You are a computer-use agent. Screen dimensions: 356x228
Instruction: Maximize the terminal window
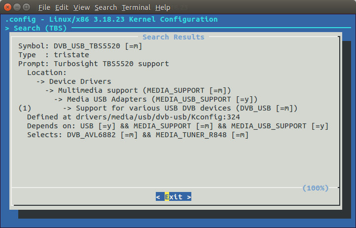tap(27, 7)
